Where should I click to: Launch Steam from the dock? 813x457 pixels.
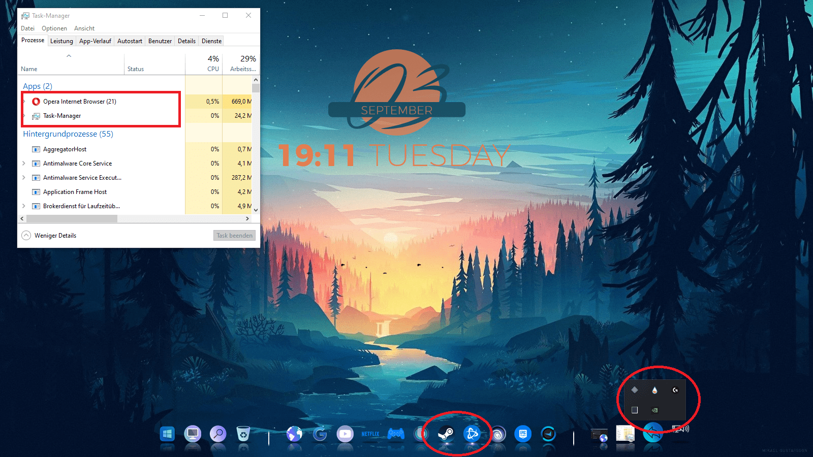coord(446,434)
